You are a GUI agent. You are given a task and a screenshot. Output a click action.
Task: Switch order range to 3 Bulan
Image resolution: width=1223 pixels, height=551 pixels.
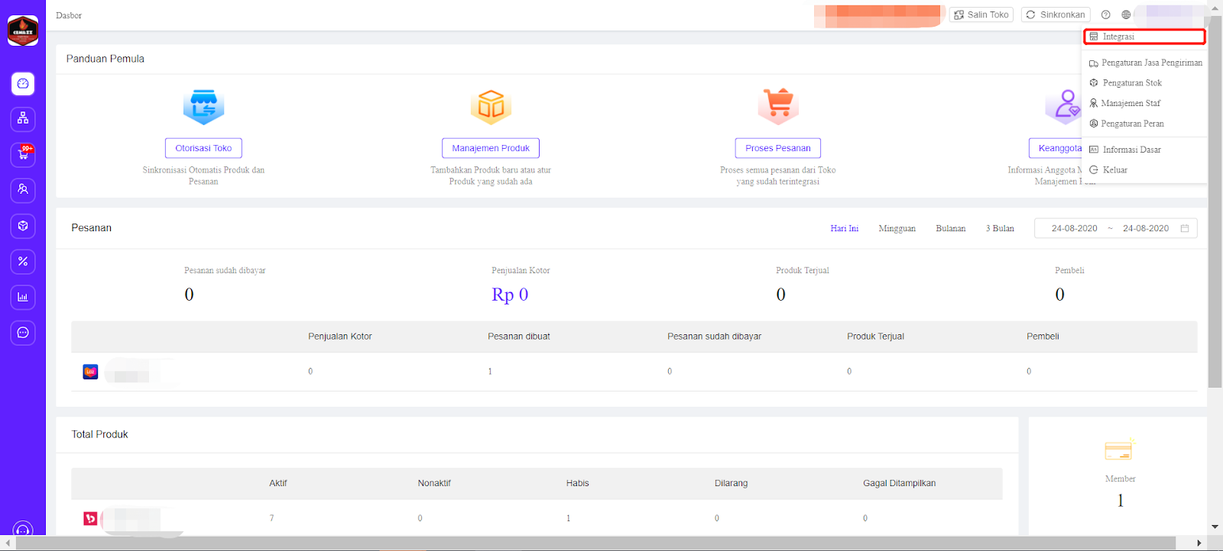click(x=999, y=228)
